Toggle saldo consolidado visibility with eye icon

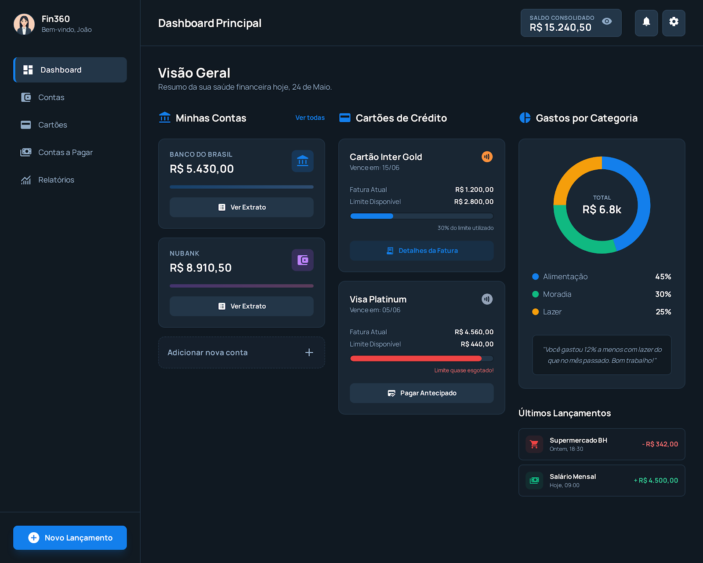pos(607,21)
